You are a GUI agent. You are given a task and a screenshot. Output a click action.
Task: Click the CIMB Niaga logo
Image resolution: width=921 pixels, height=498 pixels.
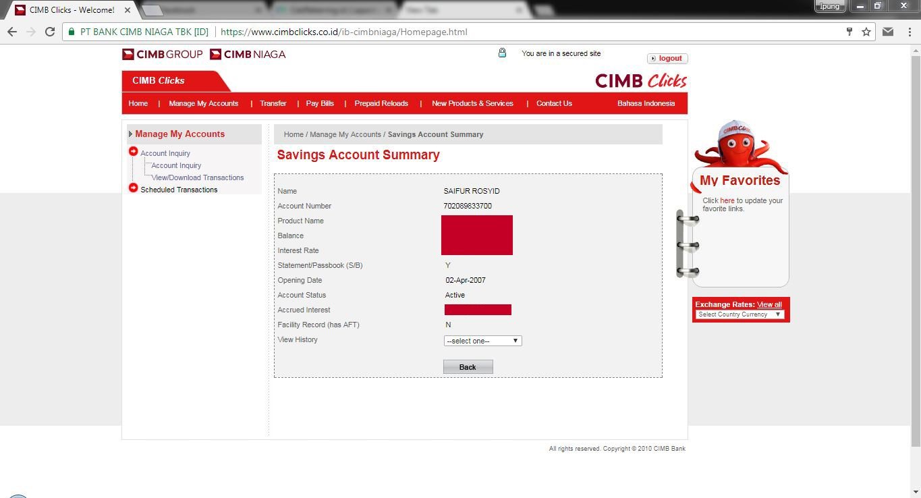(x=248, y=54)
